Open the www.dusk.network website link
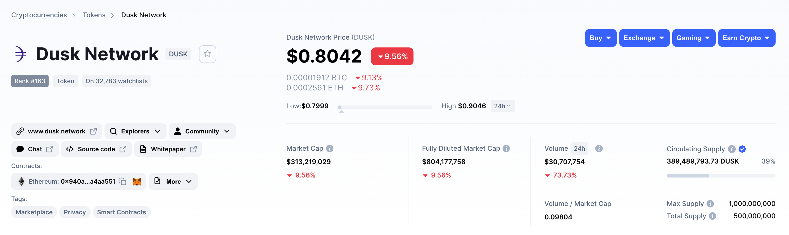This screenshot has width=789, height=235. [x=57, y=131]
